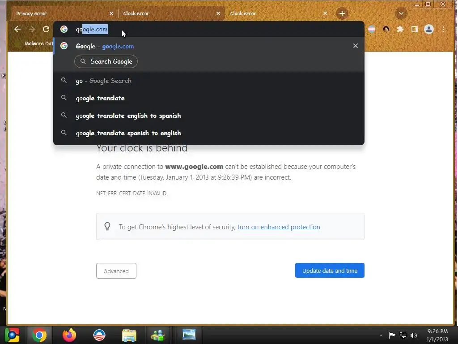The image size is (458, 344).
Task: Click the Advanced button
Action: (x=116, y=271)
